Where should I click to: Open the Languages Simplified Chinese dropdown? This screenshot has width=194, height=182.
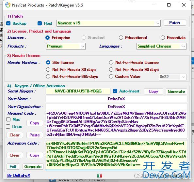point(161,46)
